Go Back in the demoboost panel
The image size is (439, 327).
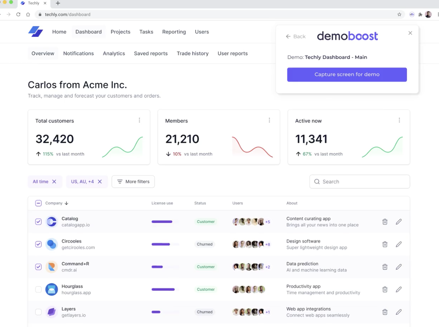point(296,37)
